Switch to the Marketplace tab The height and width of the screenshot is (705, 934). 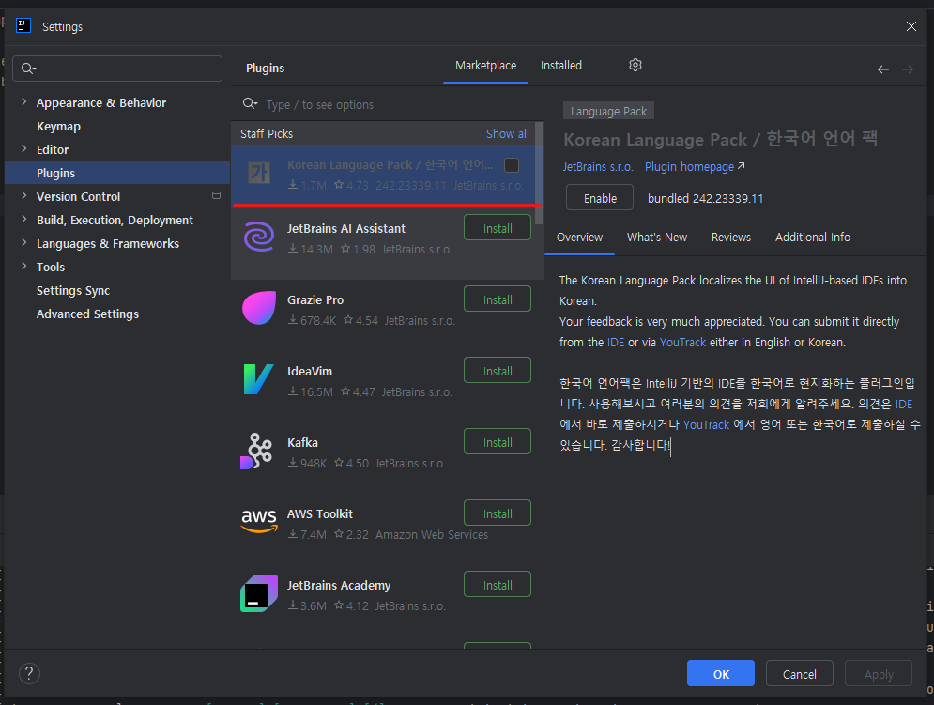pyautogui.click(x=485, y=66)
